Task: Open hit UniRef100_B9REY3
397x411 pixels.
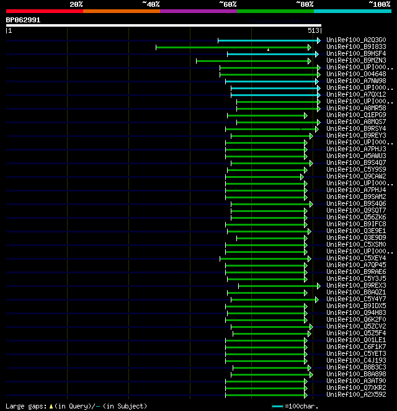Action: pyautogui.click(x=356, y=135)
